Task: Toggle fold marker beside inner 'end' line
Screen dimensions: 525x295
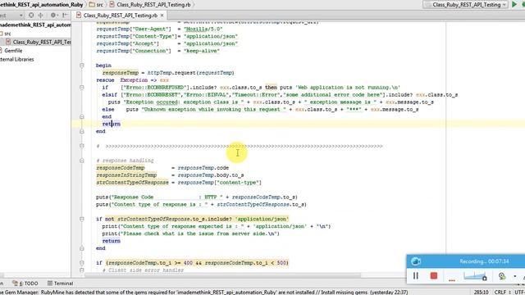Action: coord(82,116)
